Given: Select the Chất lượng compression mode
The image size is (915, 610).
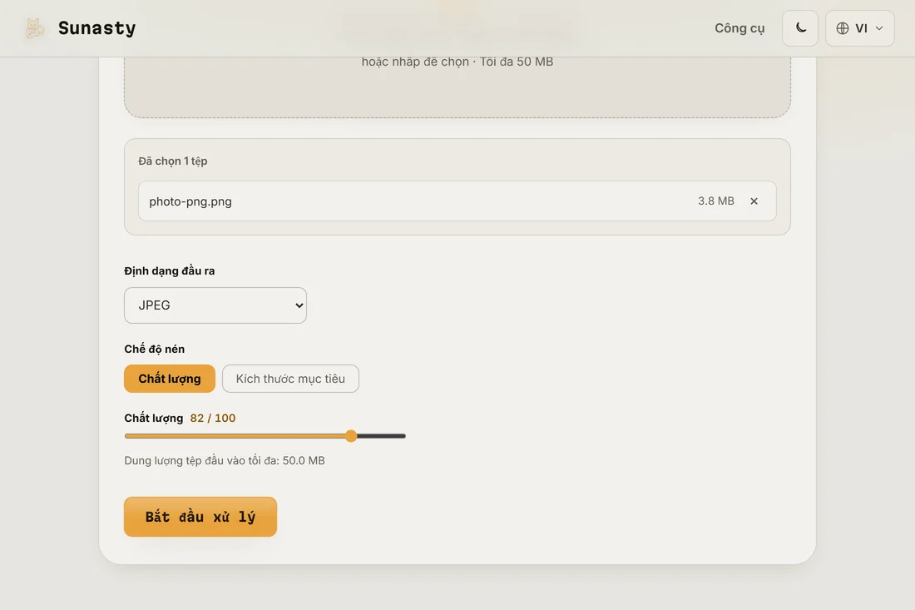Looking at the screenshot, I should [170, 379].
